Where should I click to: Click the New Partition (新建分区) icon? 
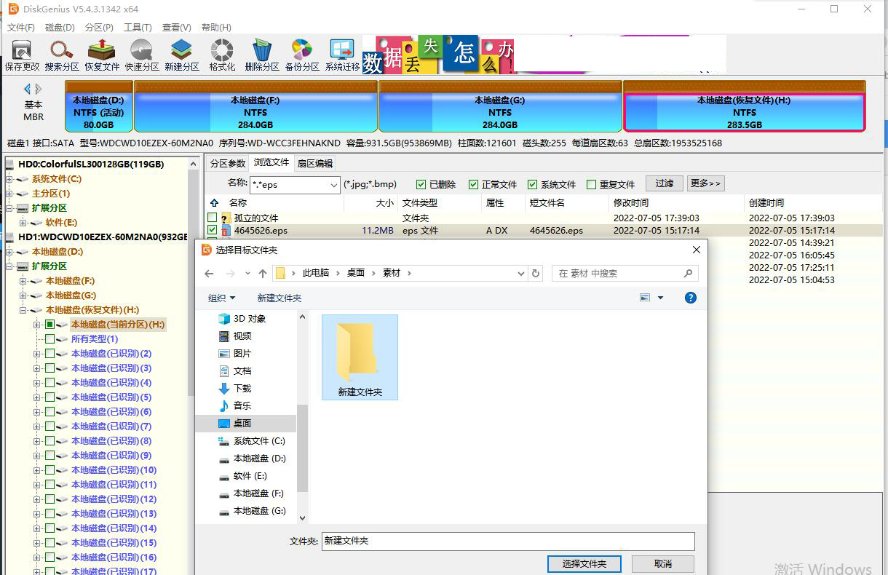[182, 55]
